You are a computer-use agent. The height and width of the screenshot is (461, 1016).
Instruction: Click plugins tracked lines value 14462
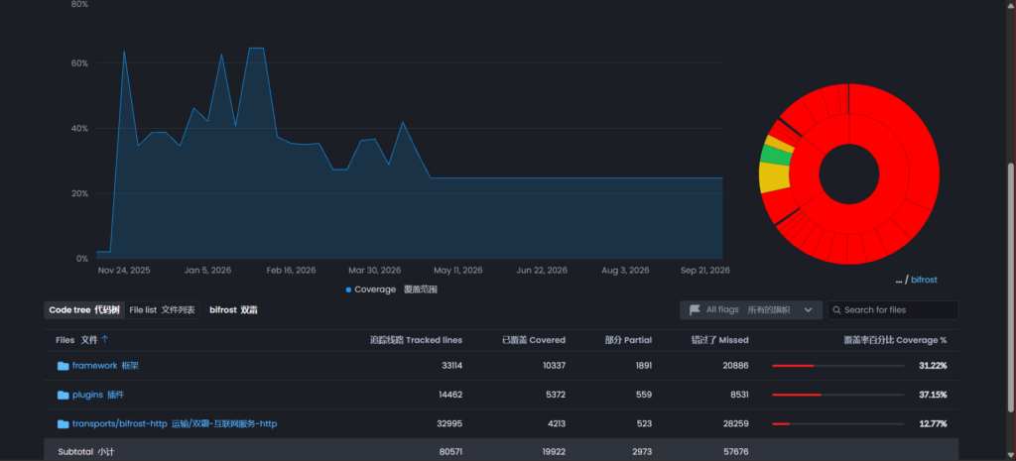(451, 395)
